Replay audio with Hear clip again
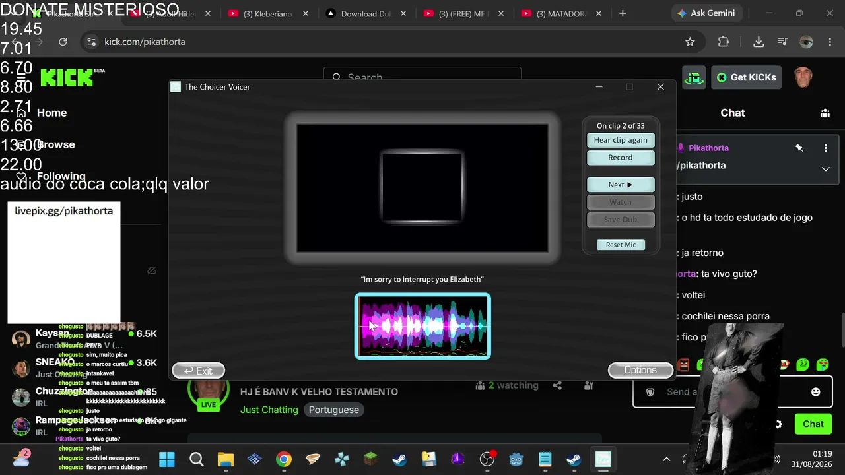845x475 pixels. click(621, 140)
